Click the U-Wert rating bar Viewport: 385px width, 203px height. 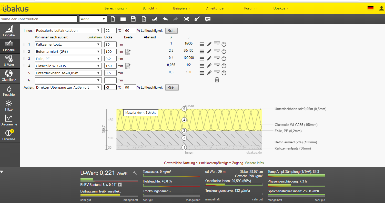click(109, 180)
